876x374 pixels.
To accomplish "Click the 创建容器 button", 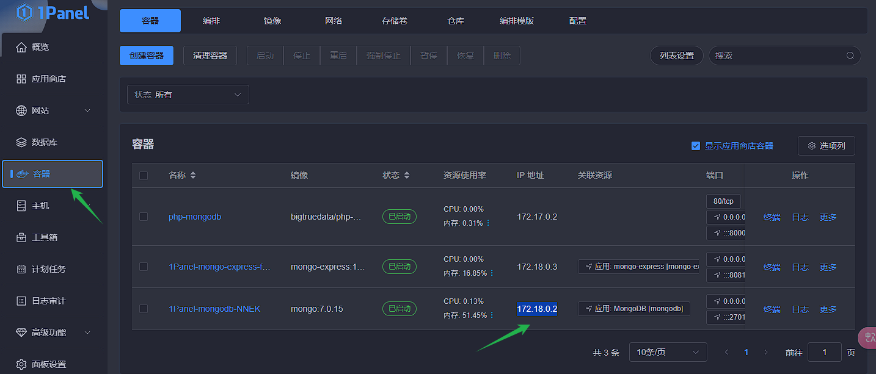I will click(x=147, y=56).
